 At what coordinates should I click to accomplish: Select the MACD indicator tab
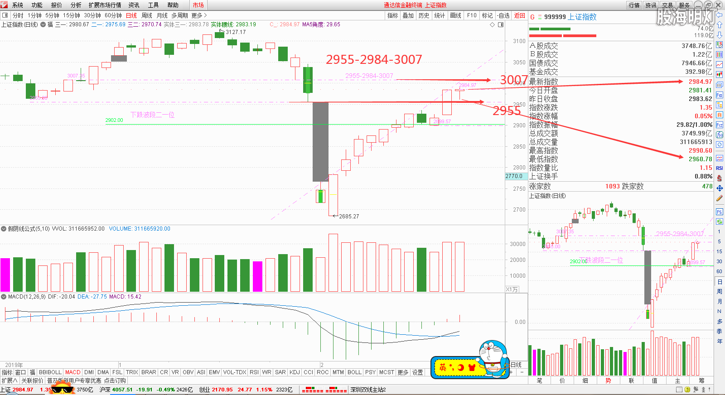click(x=72, y=372)
